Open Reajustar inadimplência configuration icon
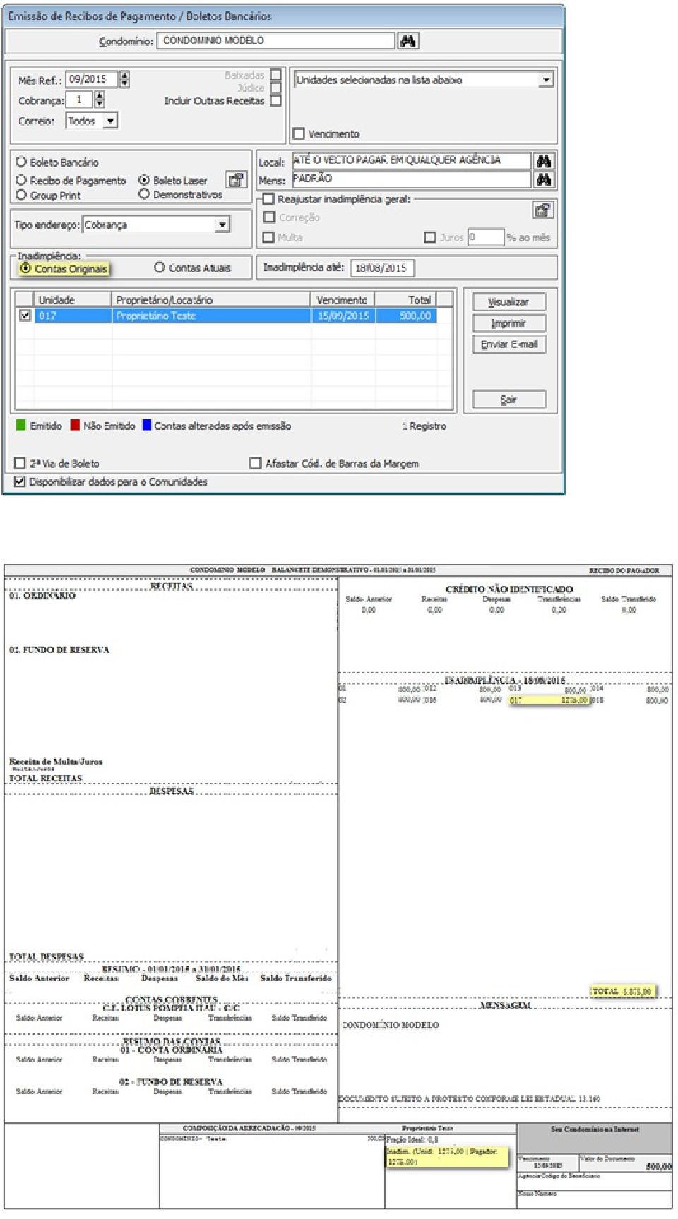Screen dimensions: 678x1219 (542, 210)
